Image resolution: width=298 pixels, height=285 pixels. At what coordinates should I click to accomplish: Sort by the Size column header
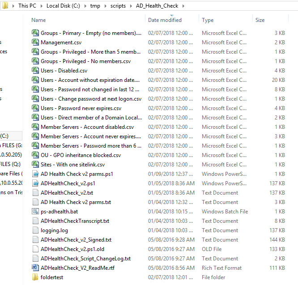260,20
